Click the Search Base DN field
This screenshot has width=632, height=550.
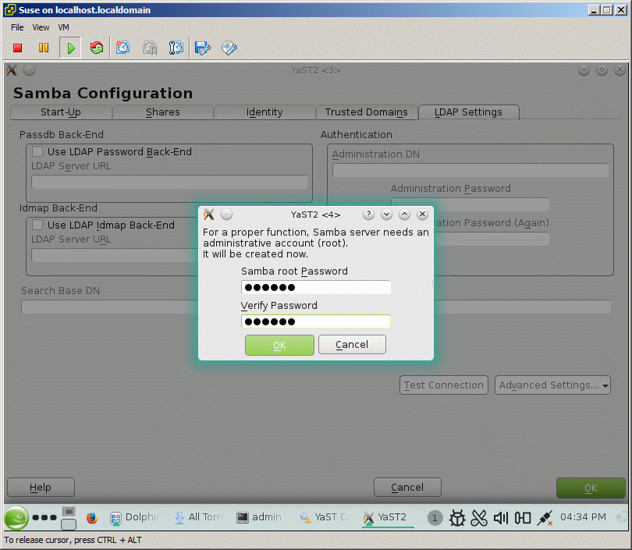[x=108, y=307]
